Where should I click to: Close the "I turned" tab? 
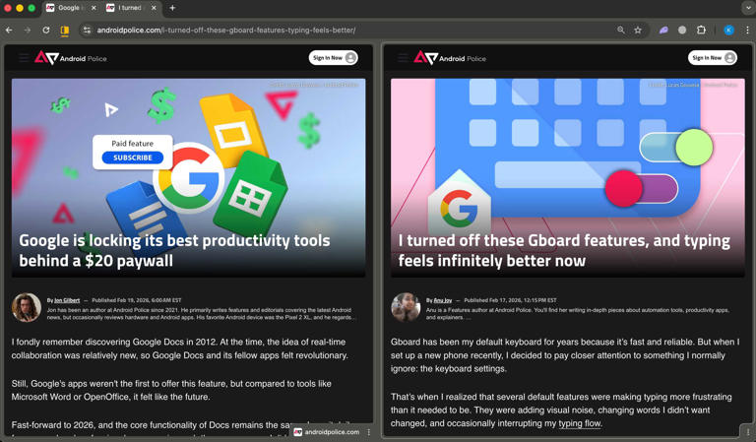point(154,8)
